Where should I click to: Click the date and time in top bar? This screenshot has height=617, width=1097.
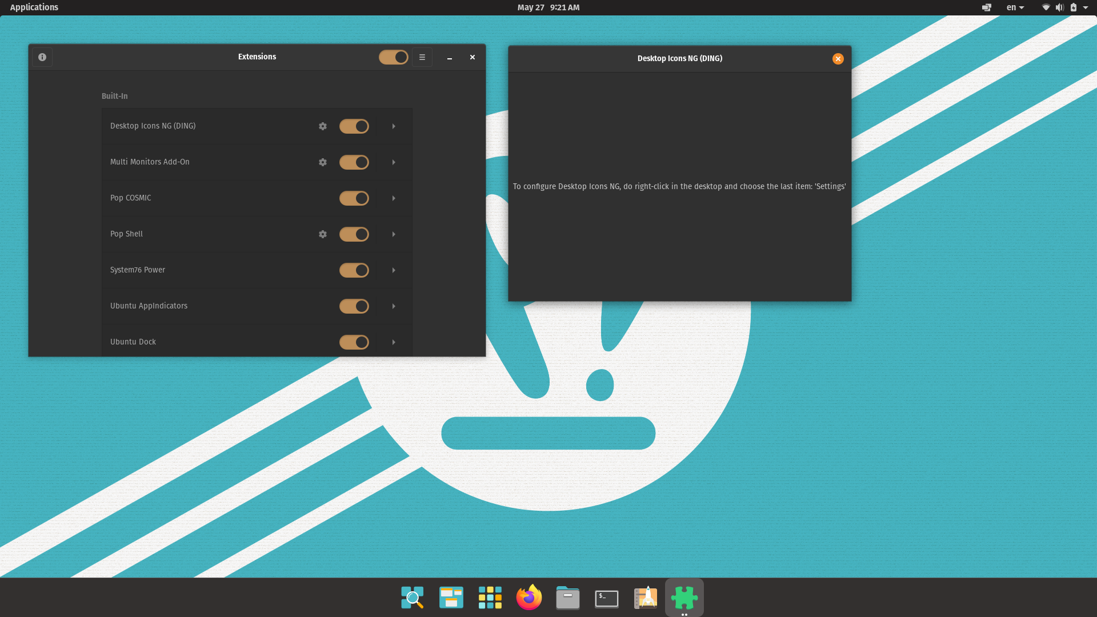(x=548, y=7)
